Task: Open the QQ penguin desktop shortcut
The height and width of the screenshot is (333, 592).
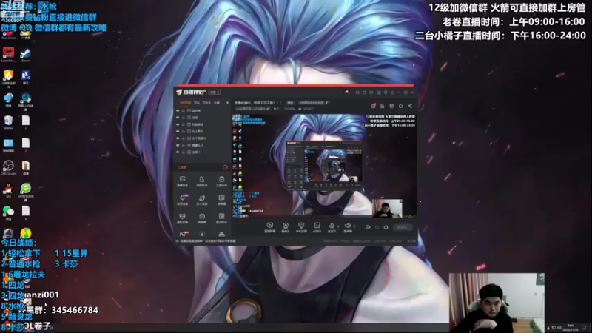Action: (x=8, y=190)
